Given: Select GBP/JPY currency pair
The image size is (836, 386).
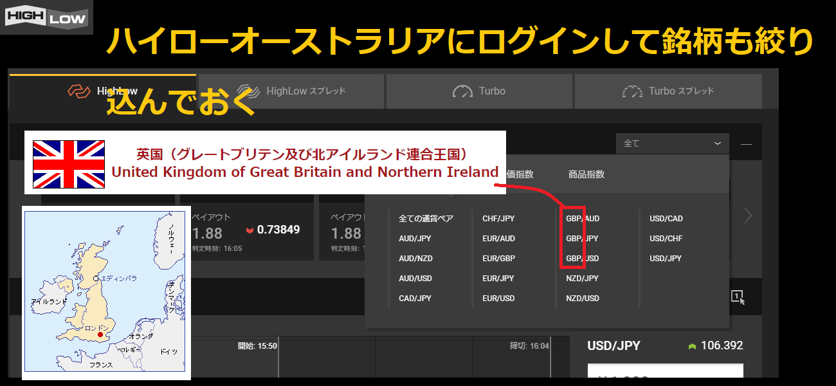Looking at the screenshot, I should [x=582, y=239].
